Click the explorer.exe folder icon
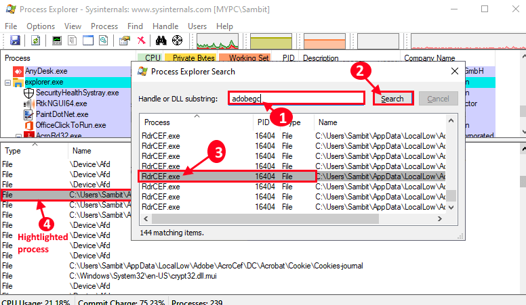This screenshot has height=305, width=526. (18, 83)
